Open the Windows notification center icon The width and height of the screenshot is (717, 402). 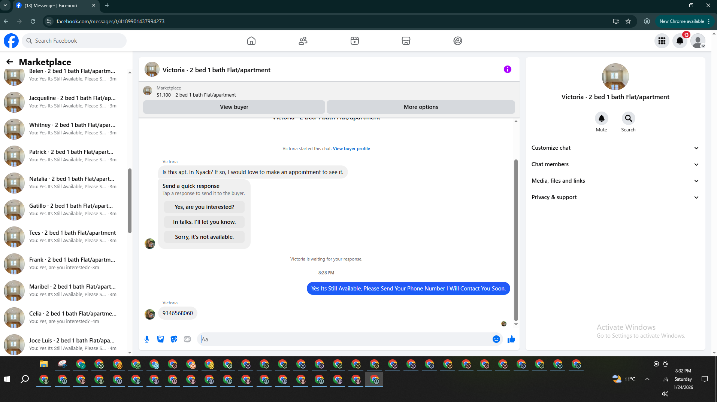pyautogui.click(x=705, y=379)
